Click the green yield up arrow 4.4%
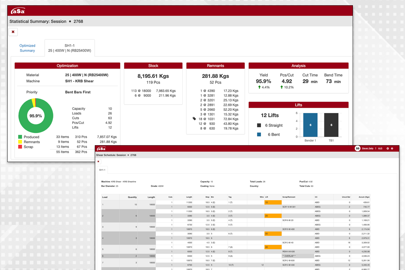 point(259,87)
